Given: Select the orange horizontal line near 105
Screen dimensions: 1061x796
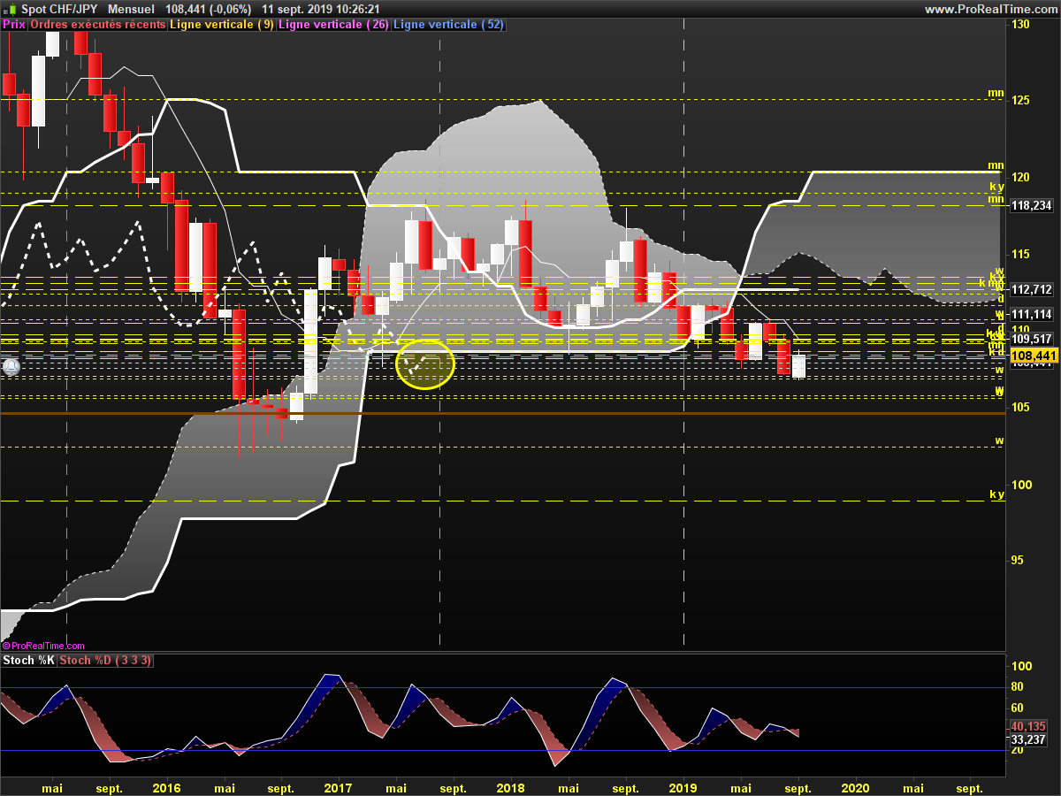Looking at the screenshot, I should 503,413.
